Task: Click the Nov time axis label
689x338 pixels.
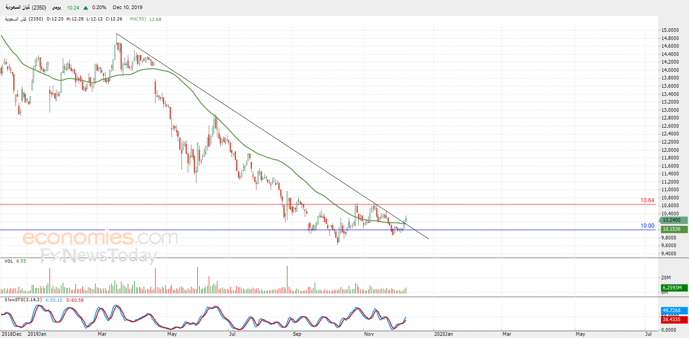Action: point(369,334)
